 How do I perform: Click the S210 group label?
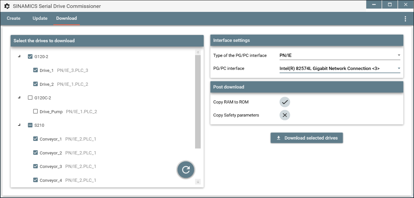point(39,125)
